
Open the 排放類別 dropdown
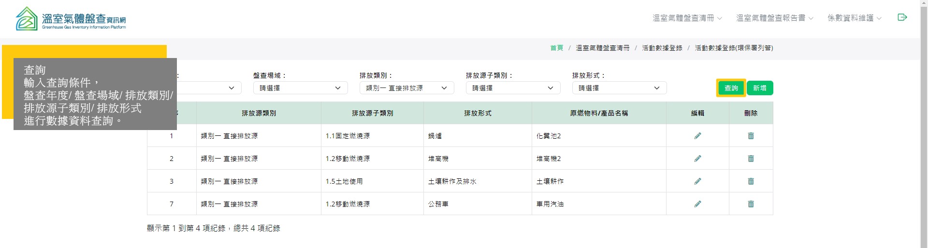point(406,88)
